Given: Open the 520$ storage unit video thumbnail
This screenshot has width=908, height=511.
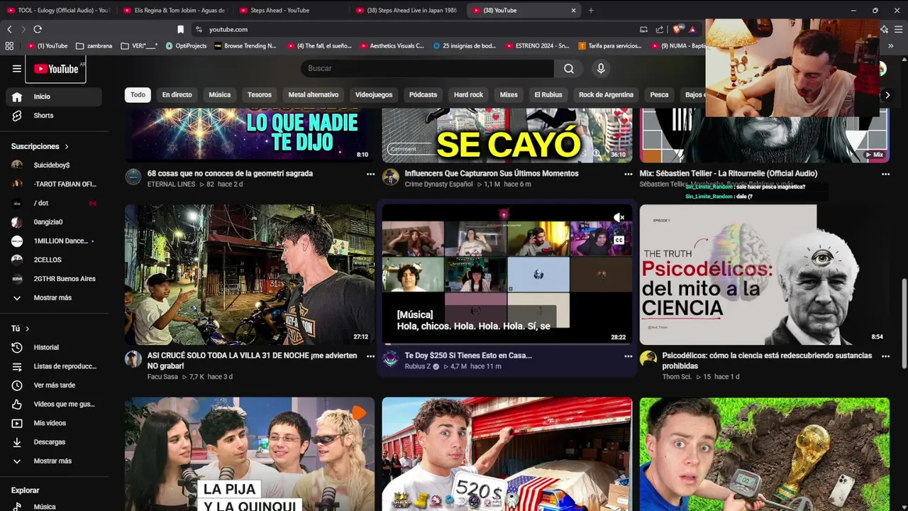Looking at the screenshot, I should (506, 454).
